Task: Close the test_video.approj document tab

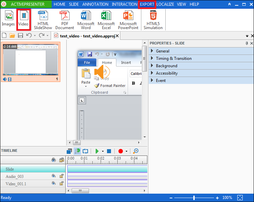Action: point(117,36)
